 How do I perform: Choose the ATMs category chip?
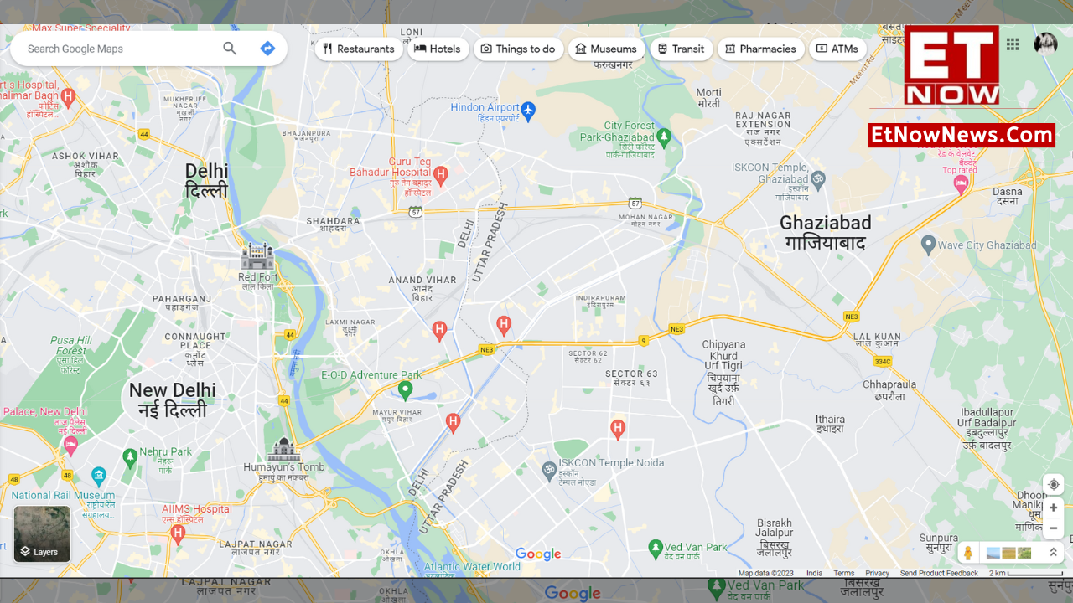coord(837,49)
